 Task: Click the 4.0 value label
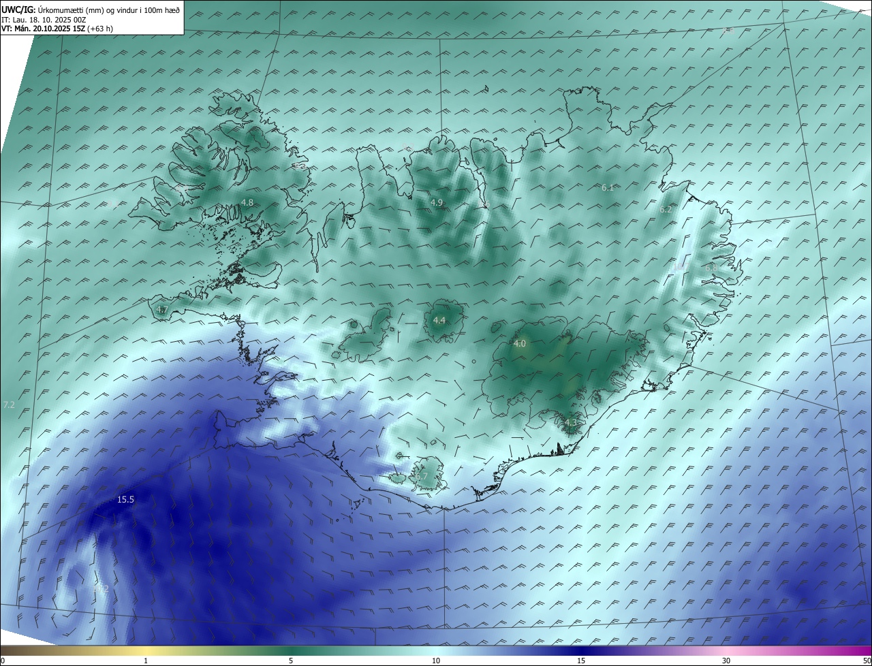(x=520, y=344)
